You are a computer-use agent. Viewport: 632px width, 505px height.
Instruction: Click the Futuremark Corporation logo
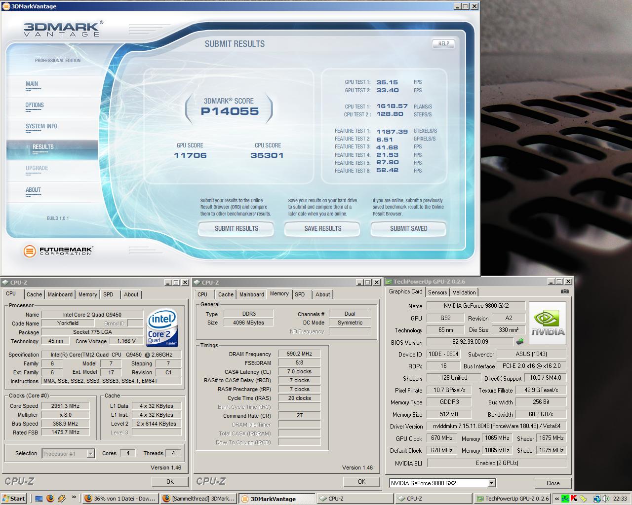58,251
